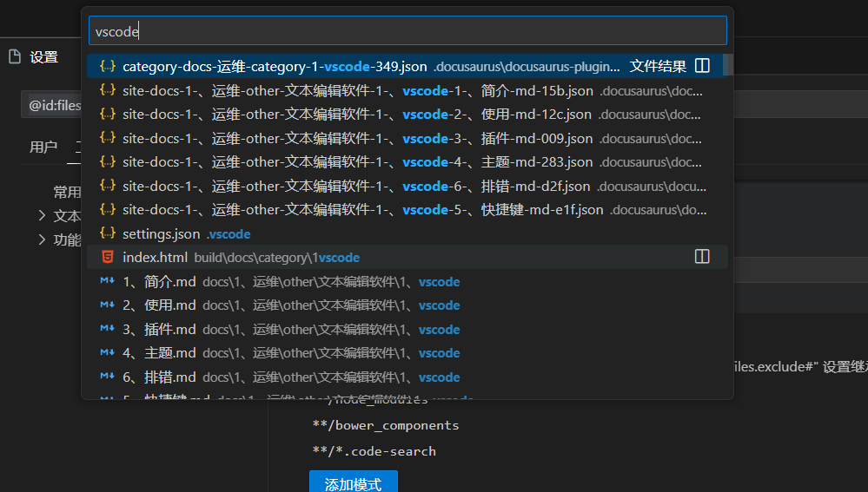Open the vscode-6-、排错-md-d2f.json result
Viewport: 868px width, 492px height.
click(x=407, y=186)
